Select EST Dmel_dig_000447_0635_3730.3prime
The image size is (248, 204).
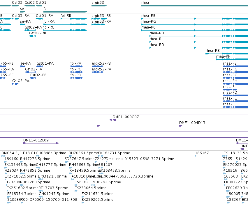[x=120, y=176]
